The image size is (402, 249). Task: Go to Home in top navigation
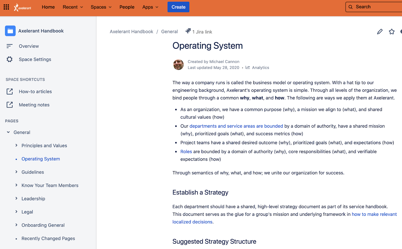click(x=48, y=7)
